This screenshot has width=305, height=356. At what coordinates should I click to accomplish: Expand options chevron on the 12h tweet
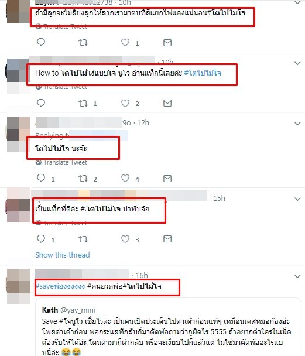point(297,124)
